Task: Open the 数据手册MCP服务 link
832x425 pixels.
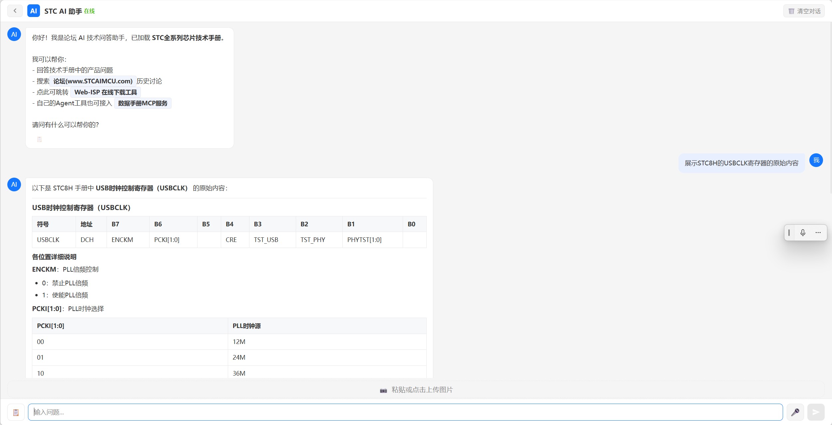Action: click(143, 103)
